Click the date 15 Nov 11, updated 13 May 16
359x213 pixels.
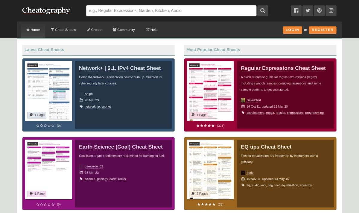point(268,179)
